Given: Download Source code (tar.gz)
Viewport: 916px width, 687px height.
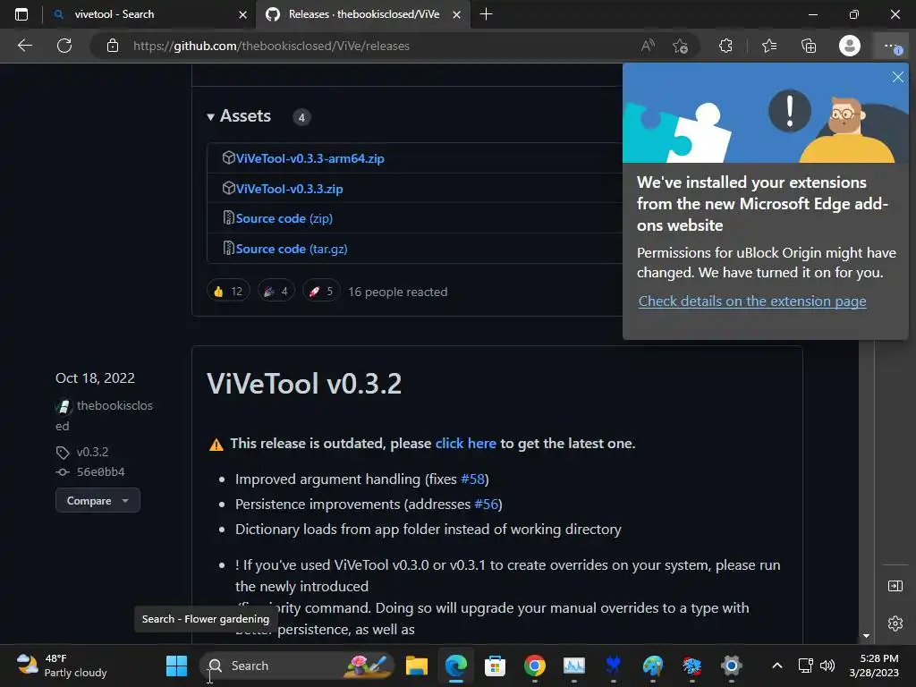Looking at the screenshot, I should point(292,249).
